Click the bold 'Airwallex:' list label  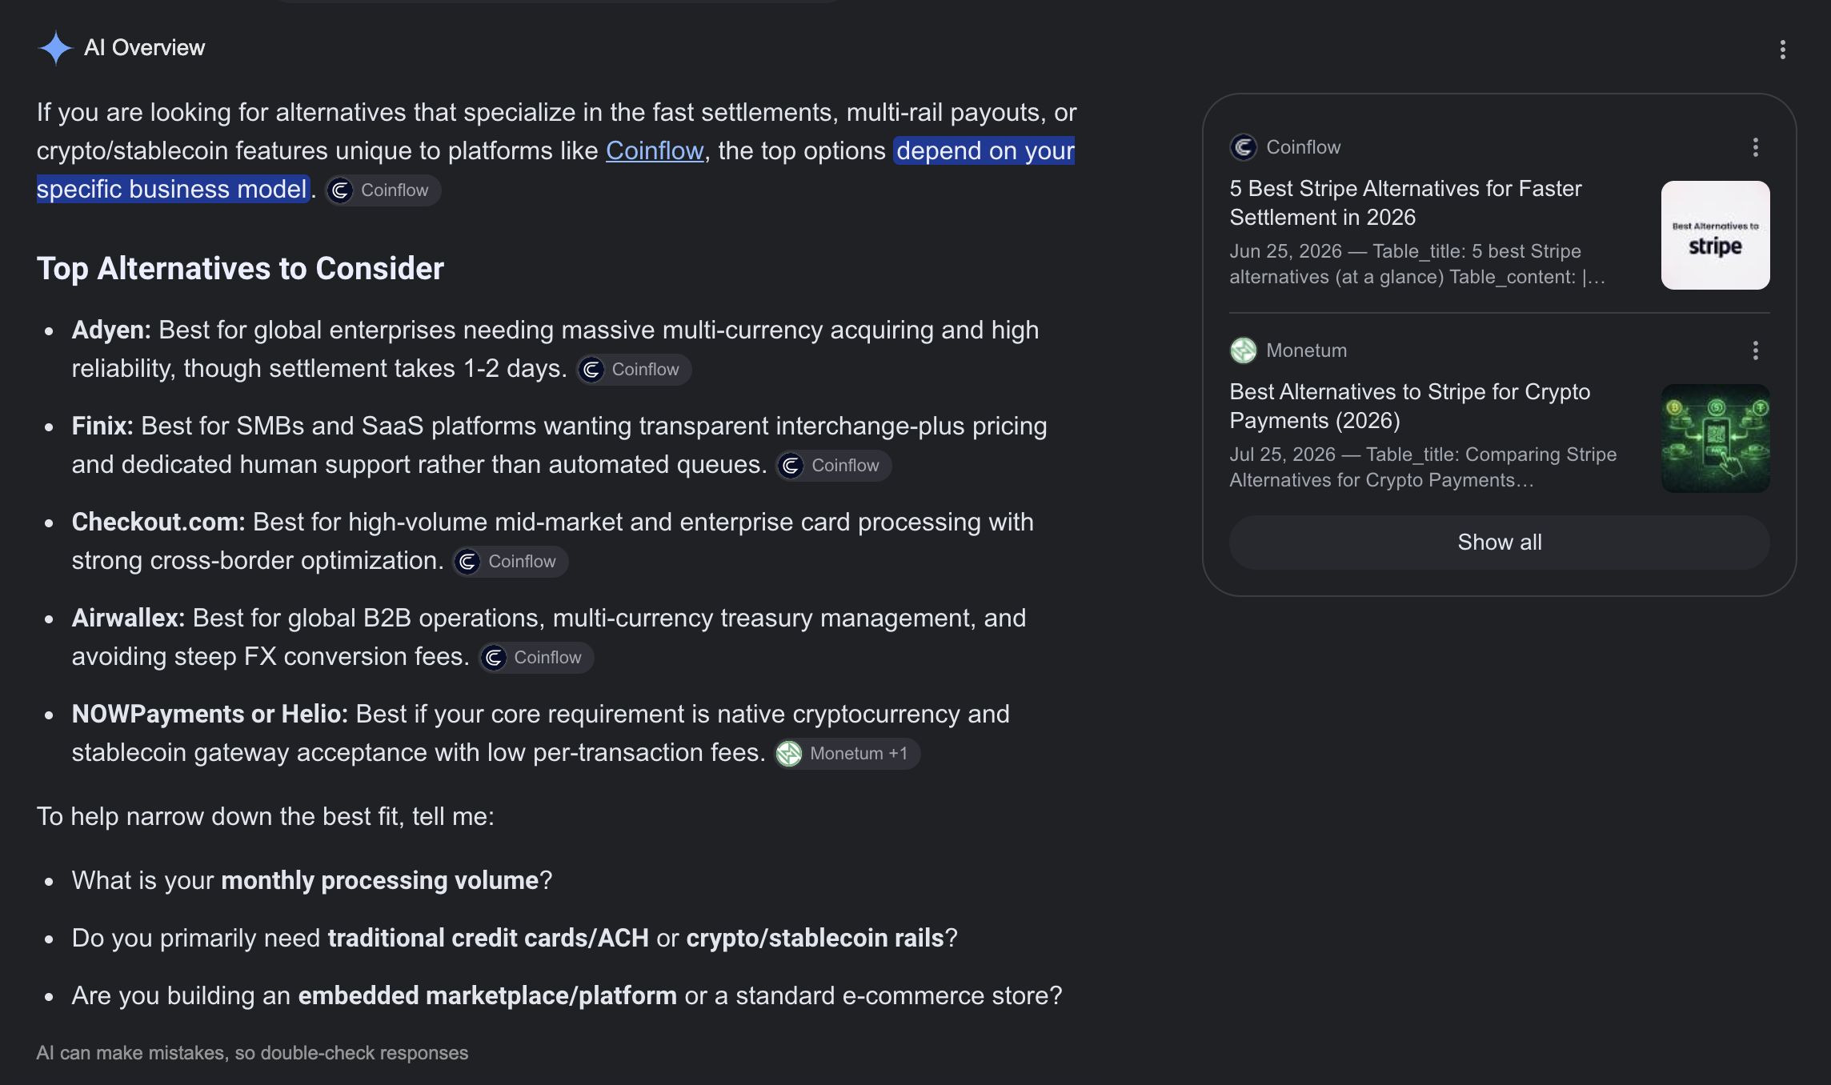pos(128,618)
